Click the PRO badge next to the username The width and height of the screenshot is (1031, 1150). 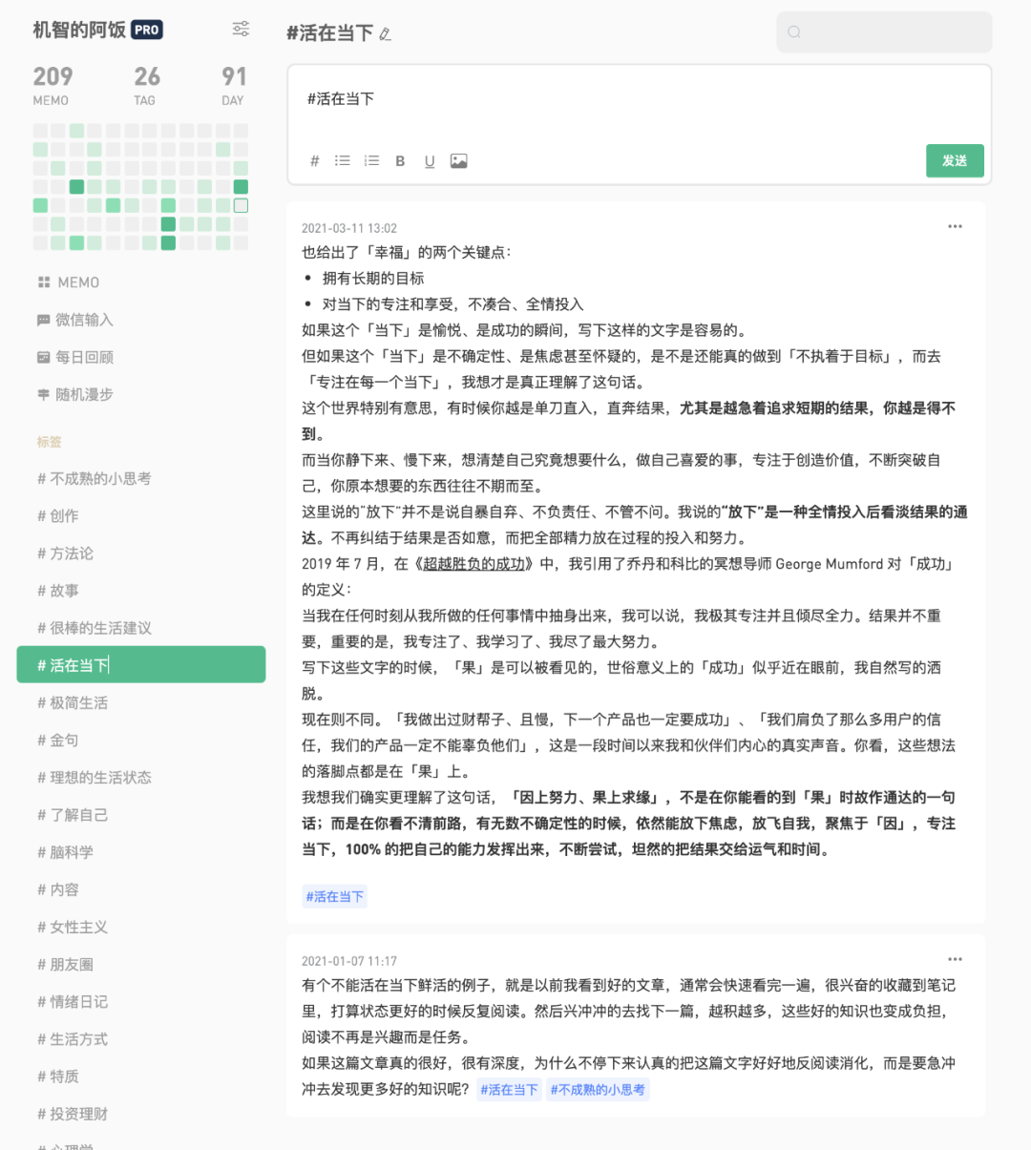point(147,30)
